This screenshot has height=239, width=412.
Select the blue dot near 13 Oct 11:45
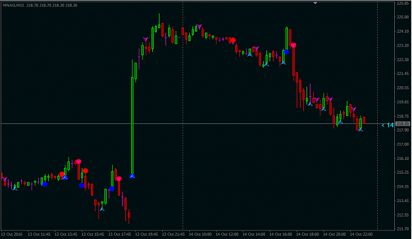click(45, 184)
